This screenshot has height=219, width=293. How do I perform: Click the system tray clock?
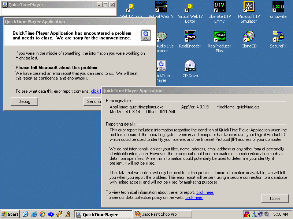point(281,214)
